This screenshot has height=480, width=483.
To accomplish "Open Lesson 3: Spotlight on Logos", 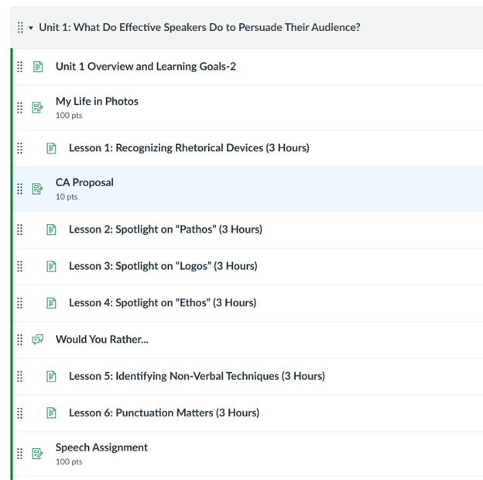I will coord(163,266).
